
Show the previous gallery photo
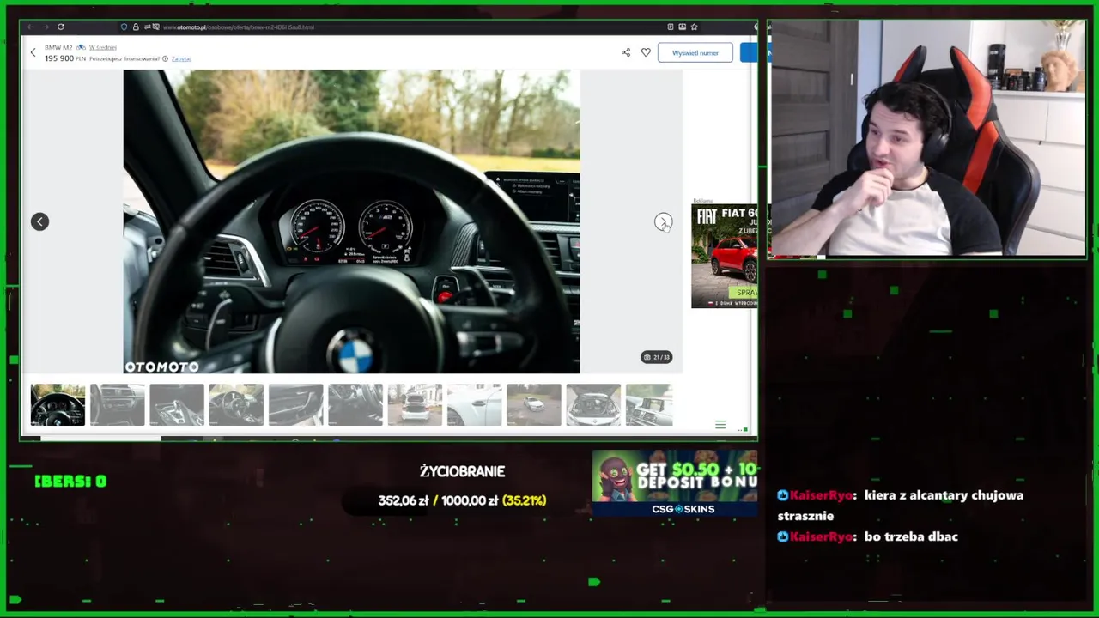point(39,221)
